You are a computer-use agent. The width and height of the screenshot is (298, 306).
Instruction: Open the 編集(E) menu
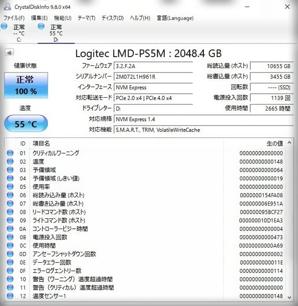(x=39, y=18)
